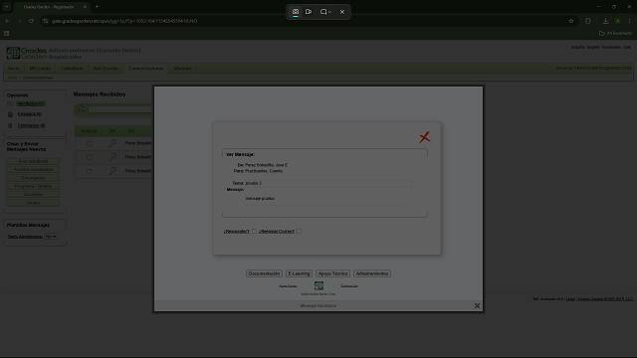Open the tab search dropdown arrow
Screen dimensions: 637x358
pos(7,7)
